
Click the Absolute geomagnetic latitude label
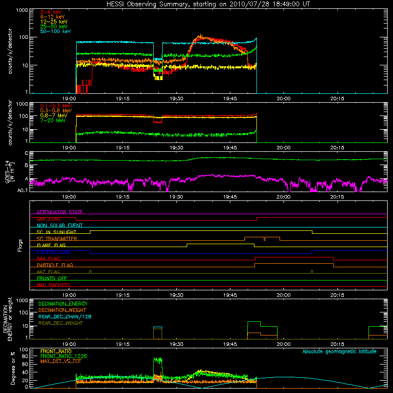click(339, 352)
